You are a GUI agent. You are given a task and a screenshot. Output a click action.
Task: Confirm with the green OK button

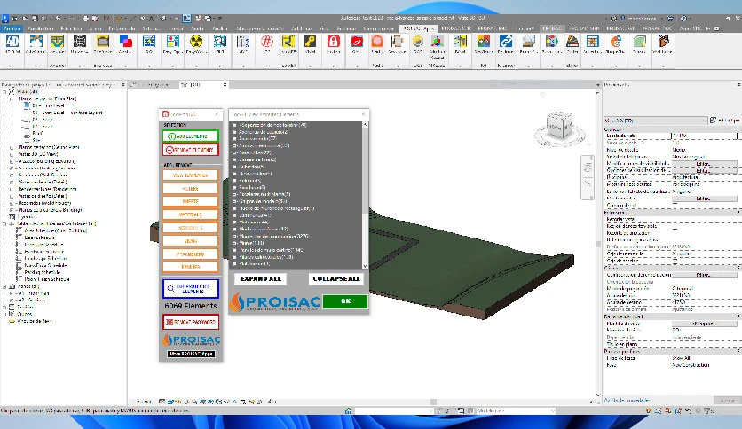(345, 301)
